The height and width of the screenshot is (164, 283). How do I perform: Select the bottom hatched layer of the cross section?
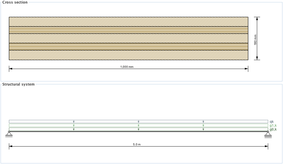click(x=128, y=55)
